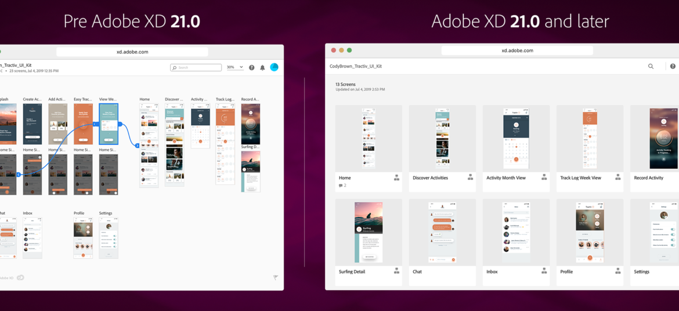
Task: Click the magnifier inside the left search box
Action: pos(175,67)
